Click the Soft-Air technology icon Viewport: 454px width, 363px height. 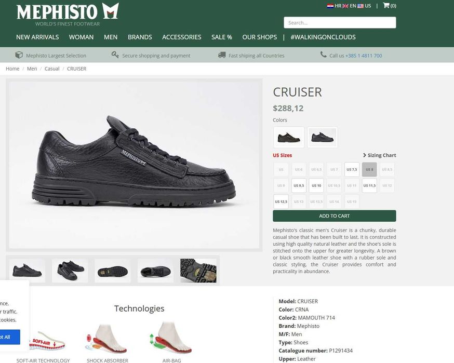(x=47, y=341)
